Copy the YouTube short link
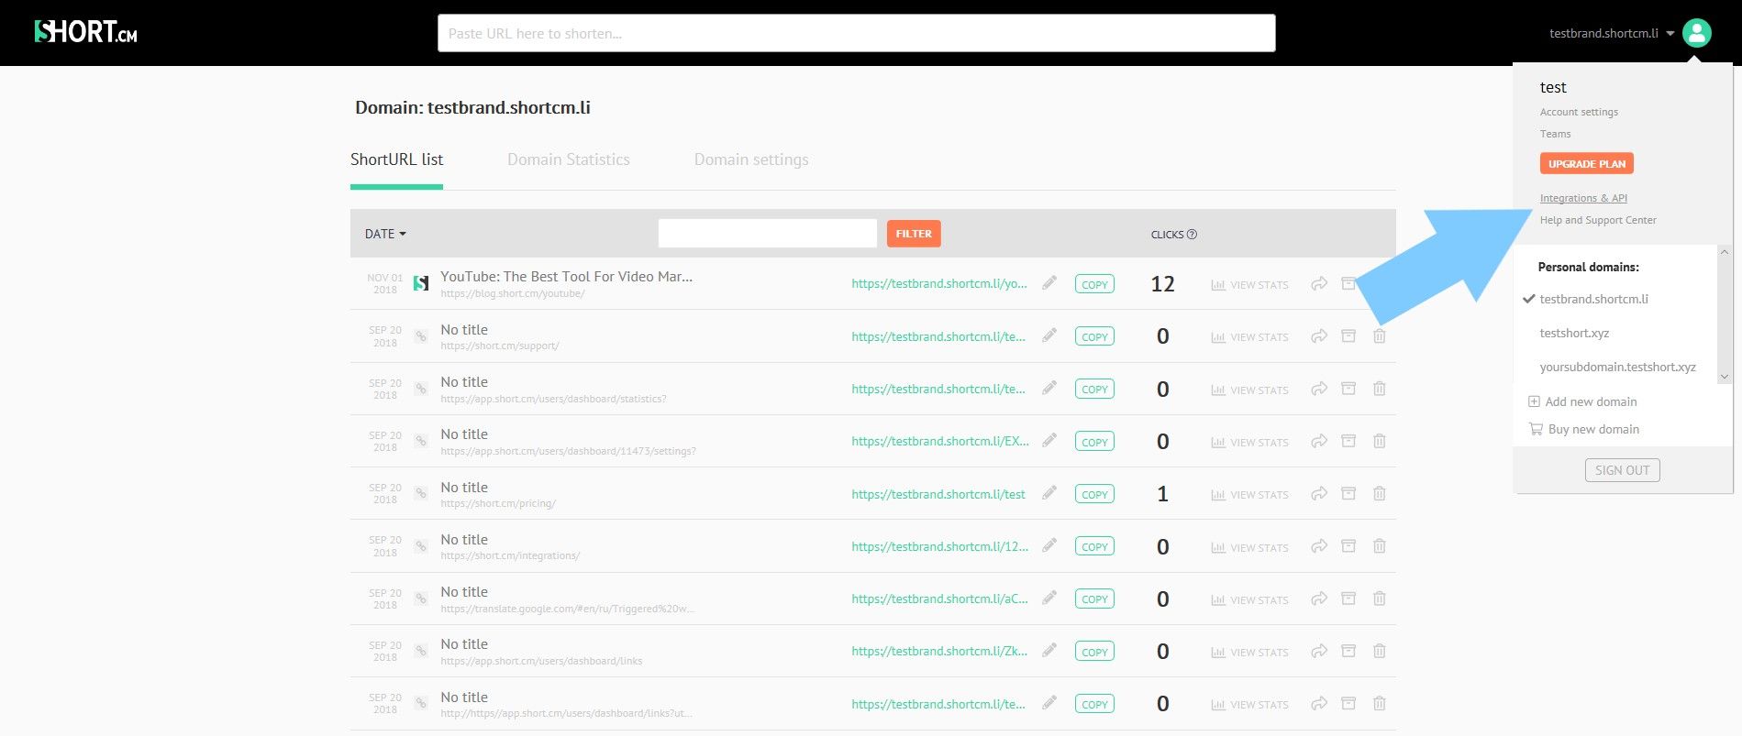This screenshot has height=736, width=1742. 1094,284
